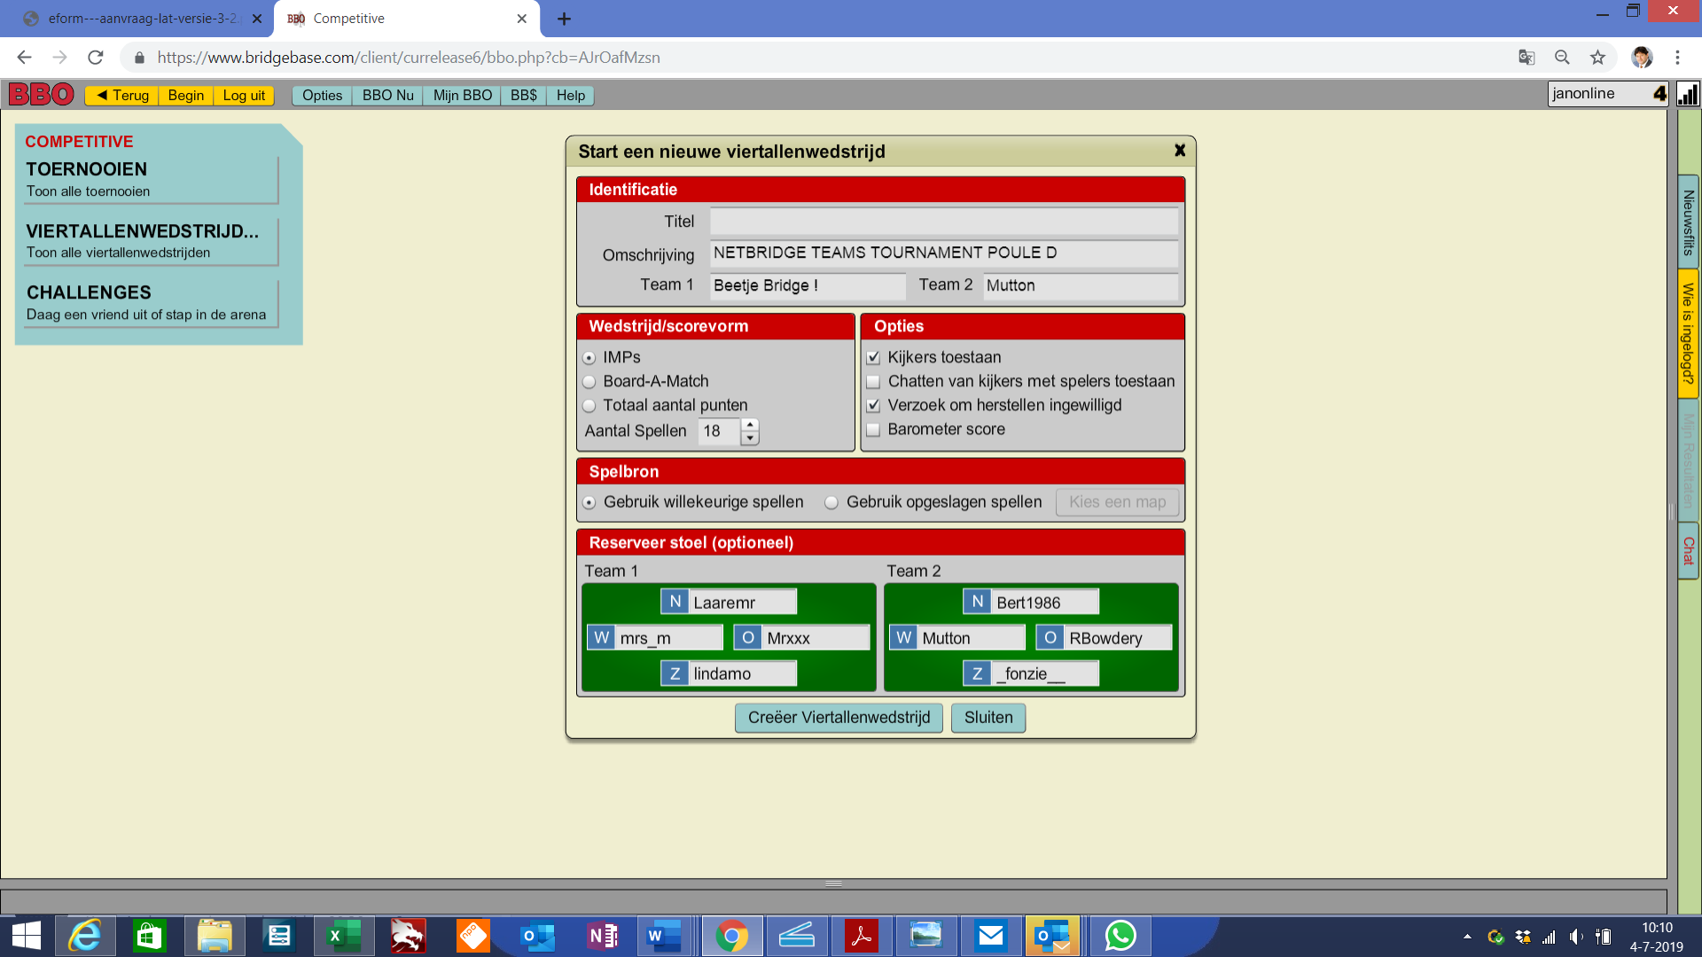Reload the page with refresh icon
The image size is (1702, 957).
click(x=96, y=58)
